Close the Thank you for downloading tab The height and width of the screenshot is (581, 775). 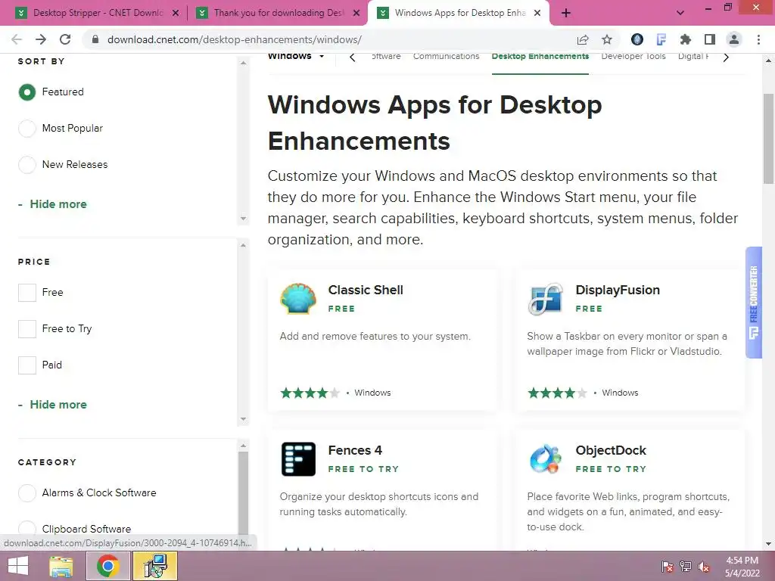tap(356, 13)
